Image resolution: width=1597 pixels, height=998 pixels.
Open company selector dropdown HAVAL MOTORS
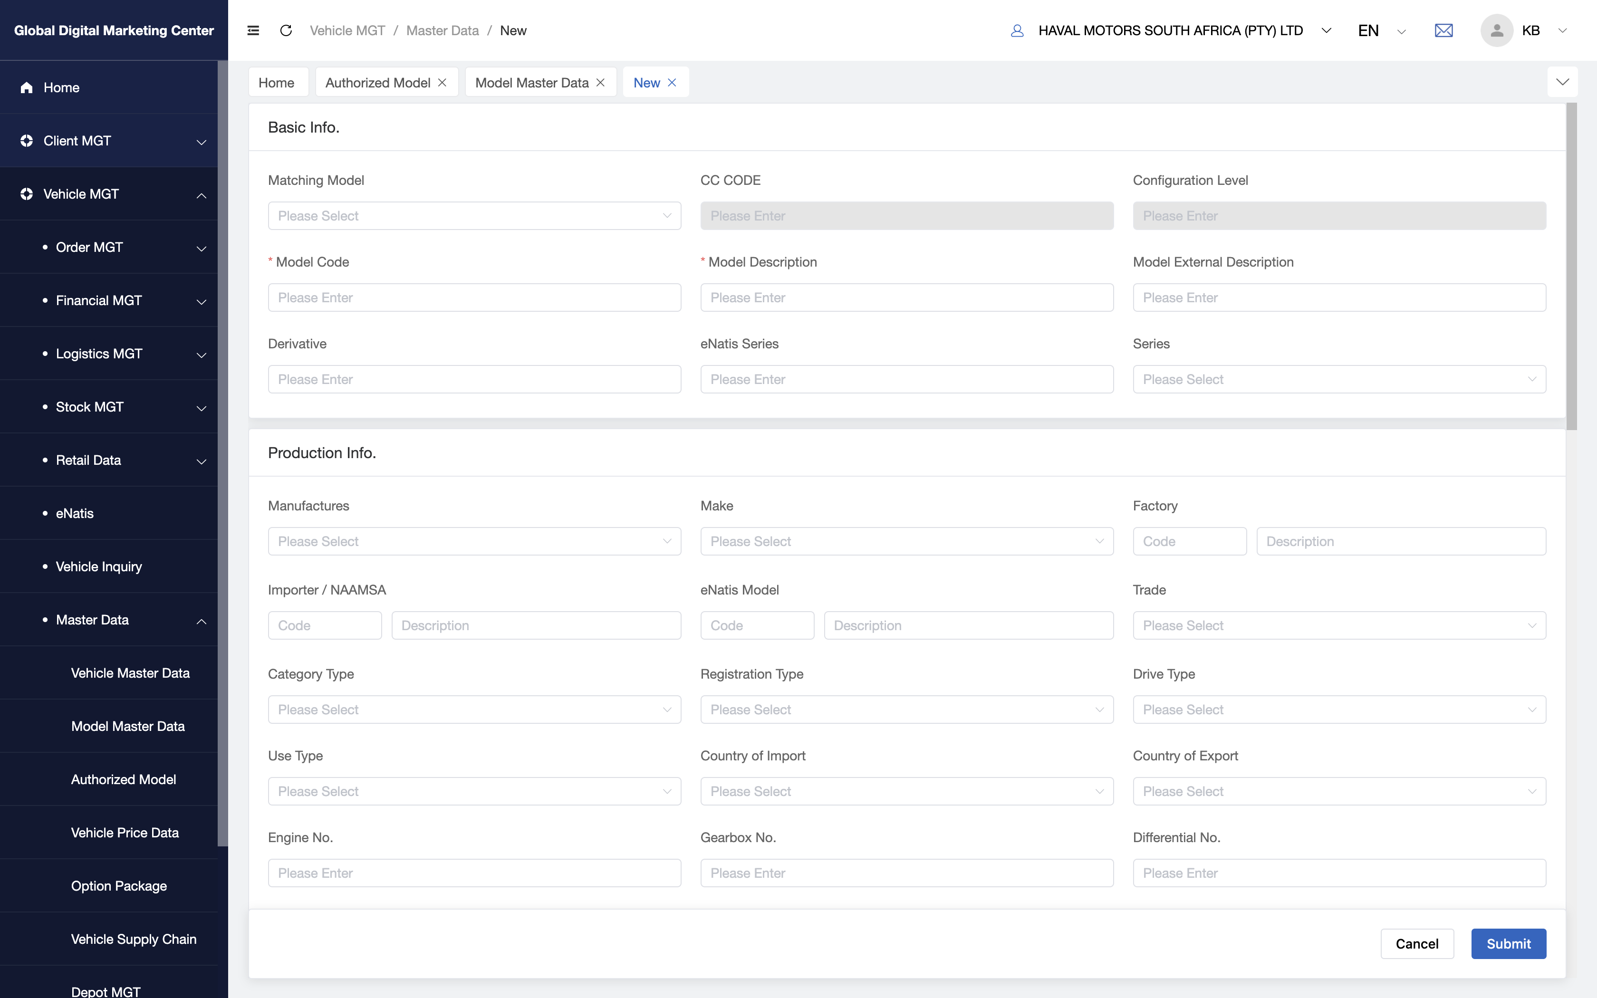pyautogui.click(x=1327, y=30)
